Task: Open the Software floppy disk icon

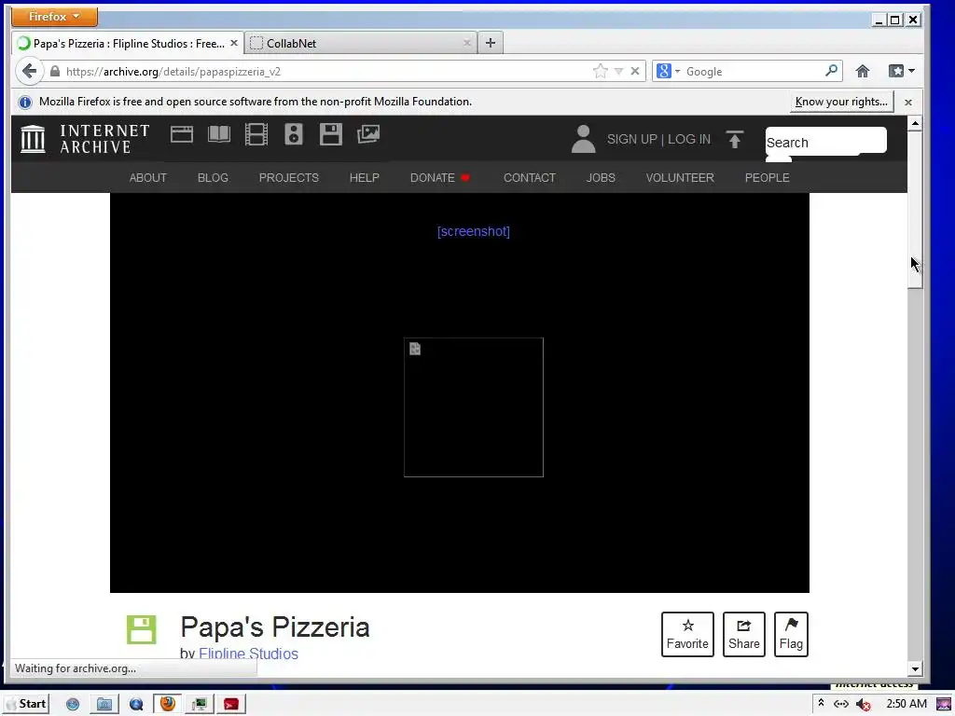Action: point(331,134)
